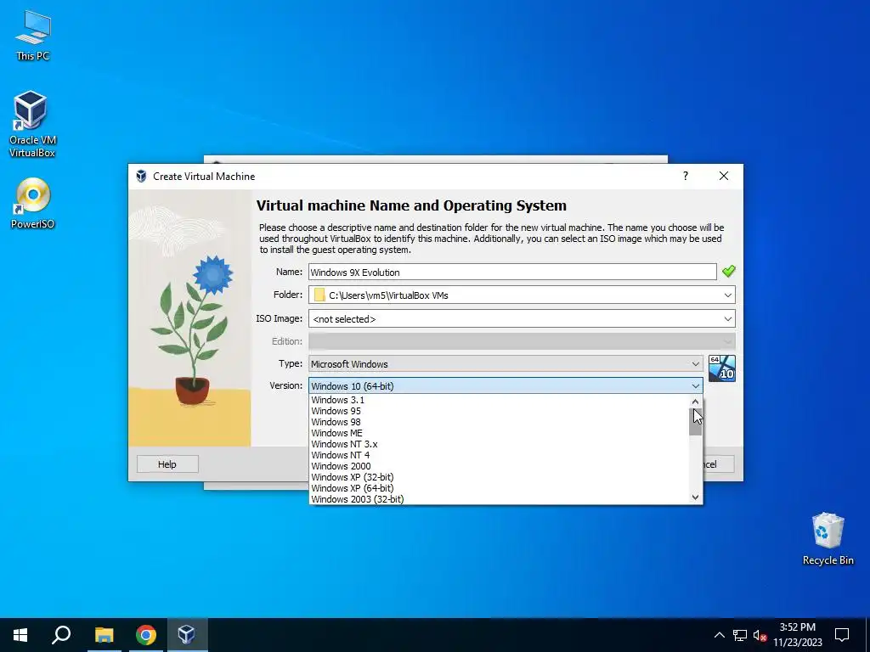Click the Name field with Windows 9X Evolution
The height and width of the screenshot is (652, 870).
[512, 273]
